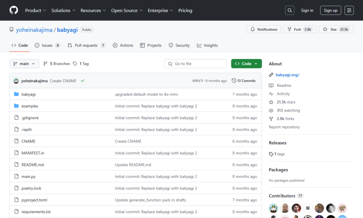
Task: Expand the Open Source menu
Action: point(127,10)
